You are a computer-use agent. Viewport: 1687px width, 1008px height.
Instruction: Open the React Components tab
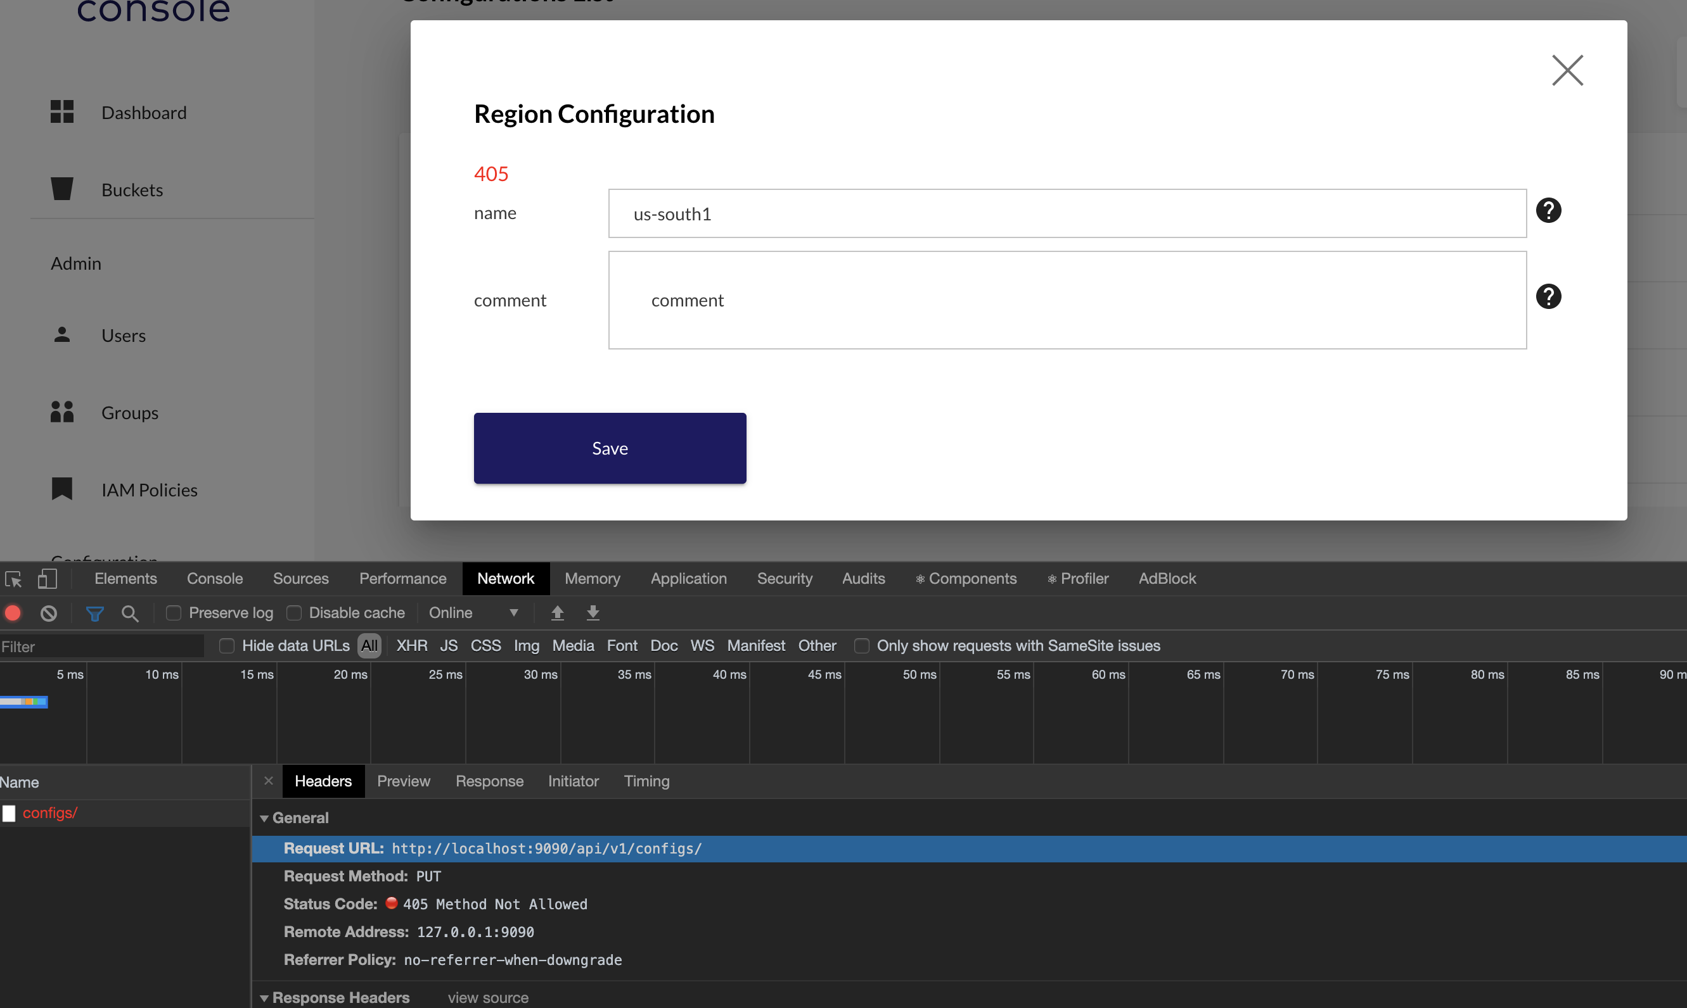(966, 579)
